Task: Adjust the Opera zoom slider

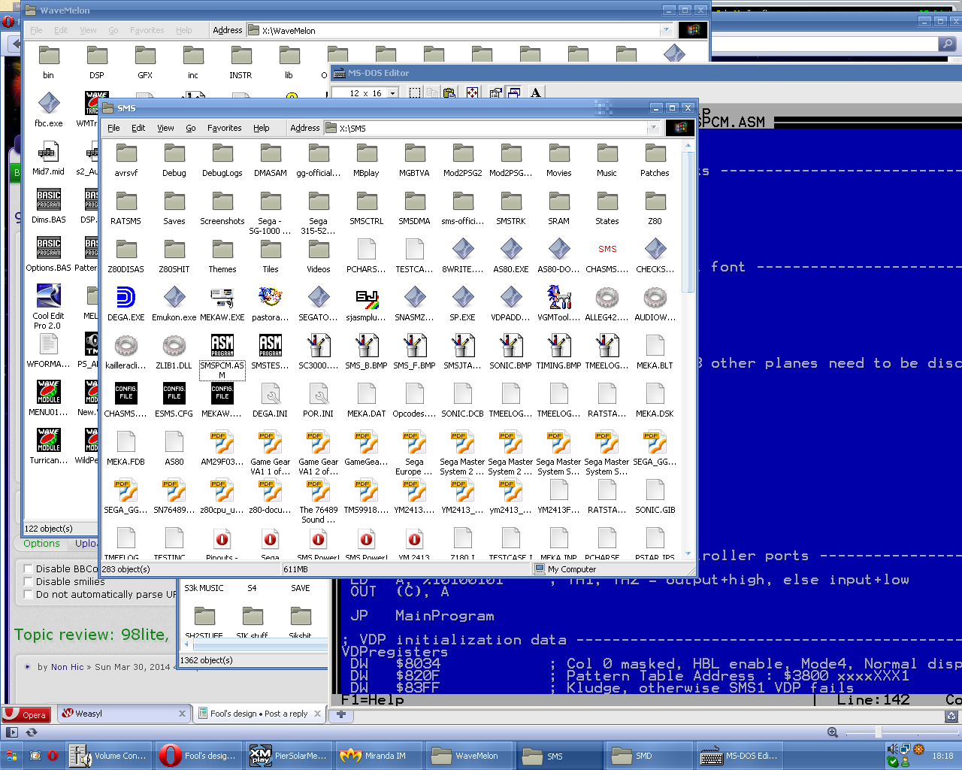Action: click(879, 732)
